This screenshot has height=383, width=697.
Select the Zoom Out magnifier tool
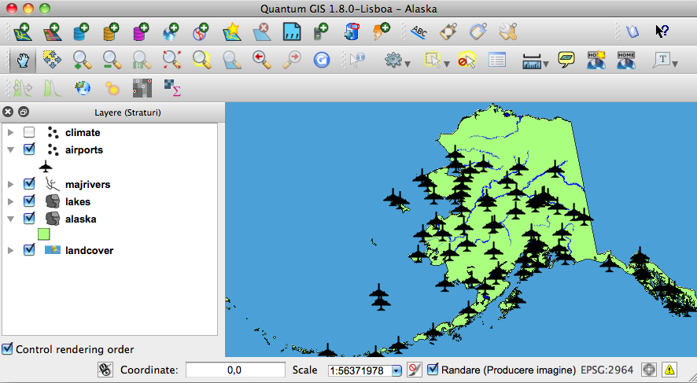tap(112, 60)
